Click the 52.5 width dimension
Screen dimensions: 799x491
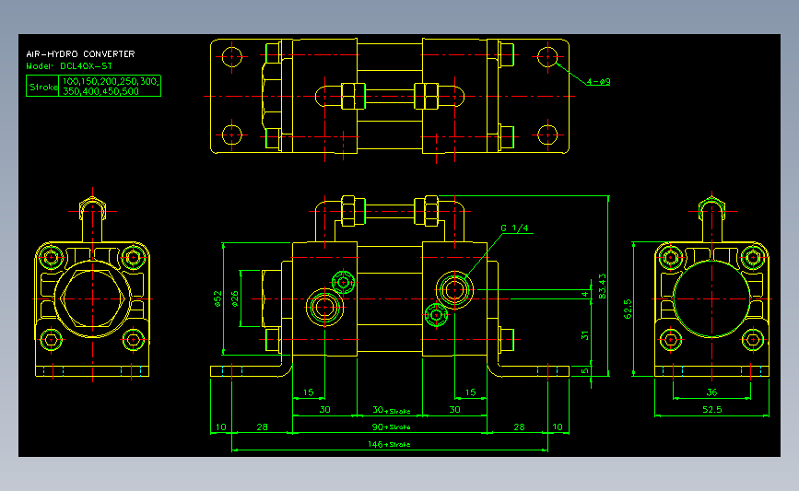pyautogui.click(x=711, y=410)
